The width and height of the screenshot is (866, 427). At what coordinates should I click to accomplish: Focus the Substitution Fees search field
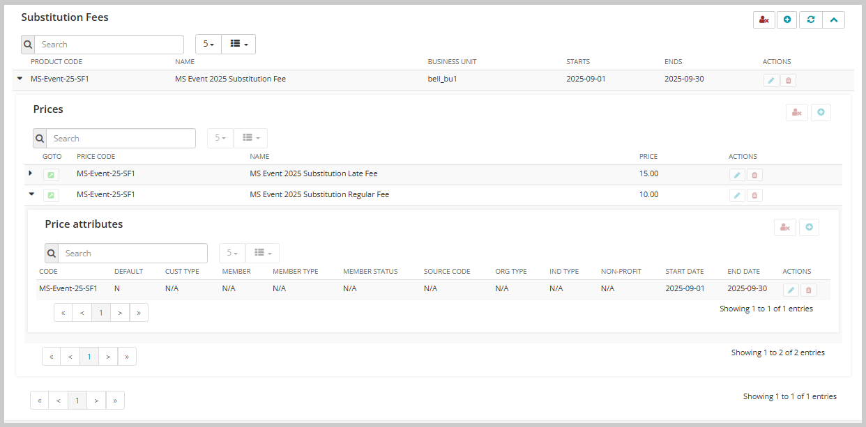pyautogui.click(x=109, y=45)
